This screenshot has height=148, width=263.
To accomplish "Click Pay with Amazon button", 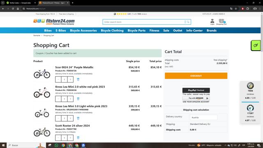I will [196, 98].
